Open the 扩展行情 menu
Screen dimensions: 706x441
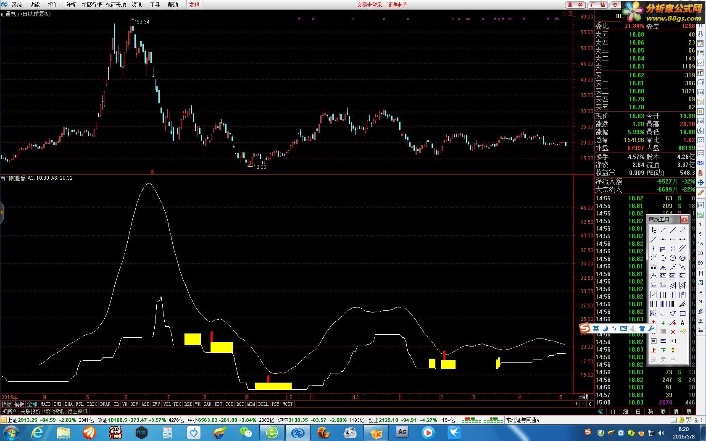pyautogui.click(x=92, y=5)
